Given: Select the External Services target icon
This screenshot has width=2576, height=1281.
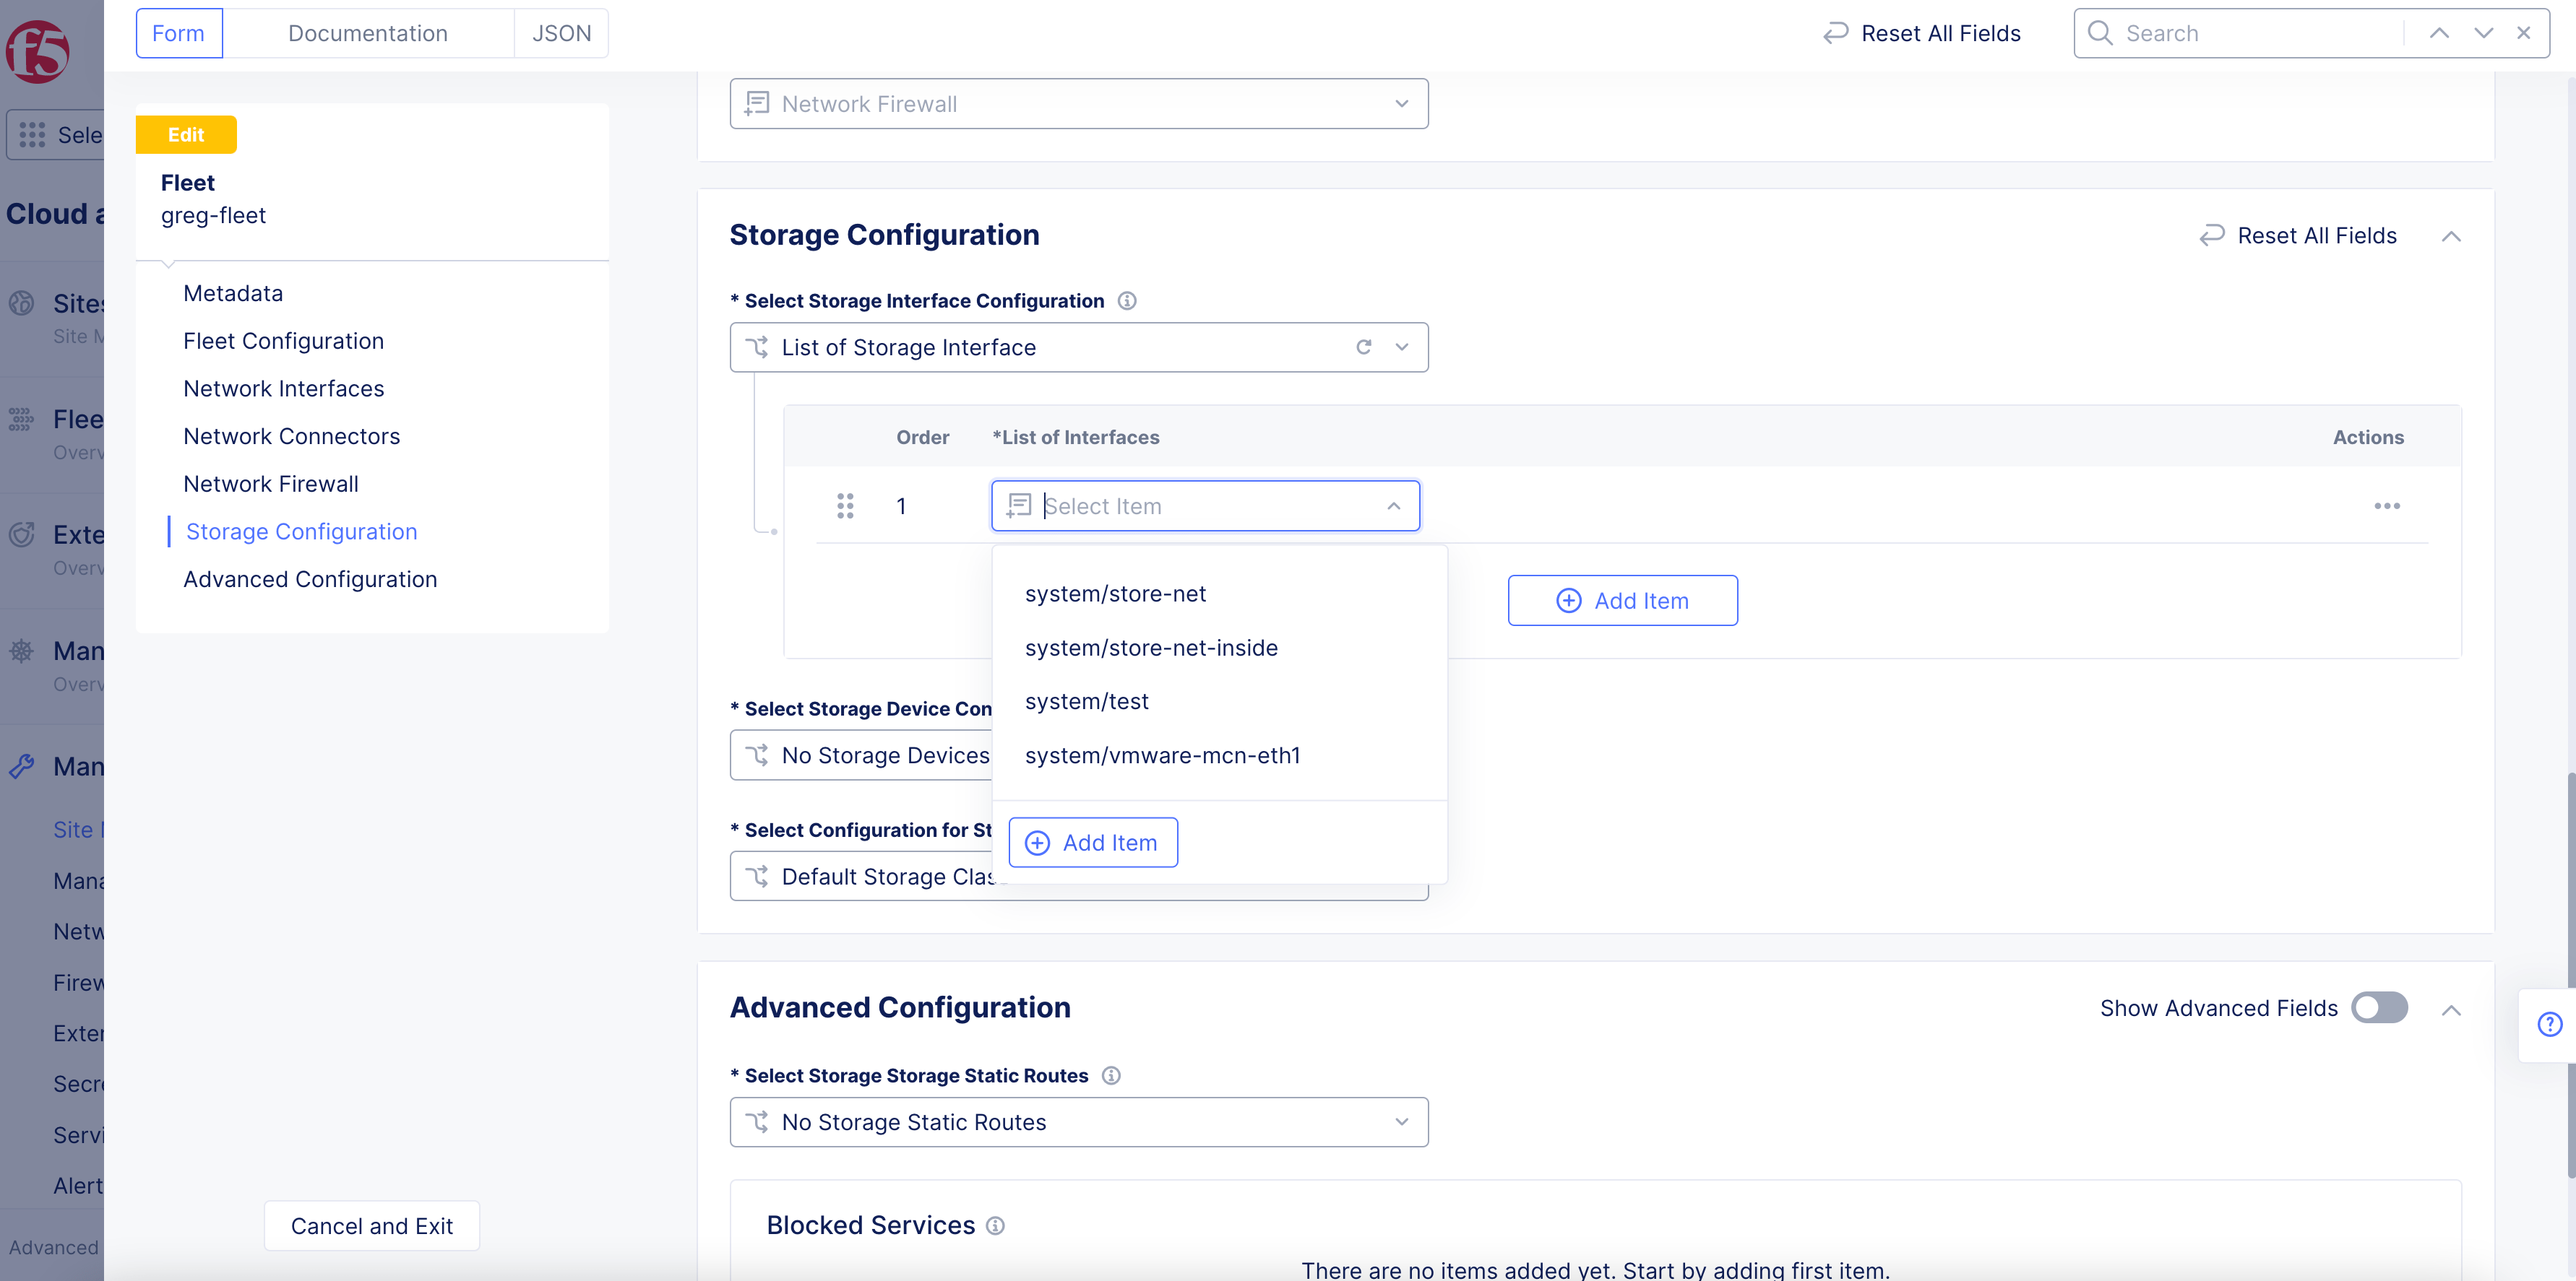Looking at the screenshot, I should tap(22, 534).
